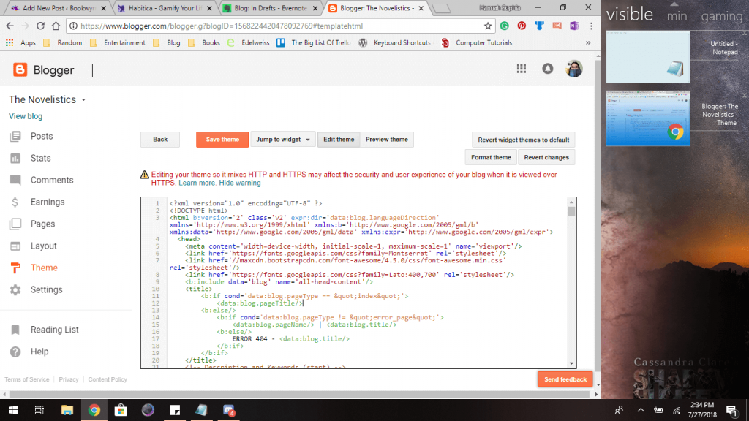Open the Stats section icon
This screenshot has height=421, width=749.
point(15,158)
